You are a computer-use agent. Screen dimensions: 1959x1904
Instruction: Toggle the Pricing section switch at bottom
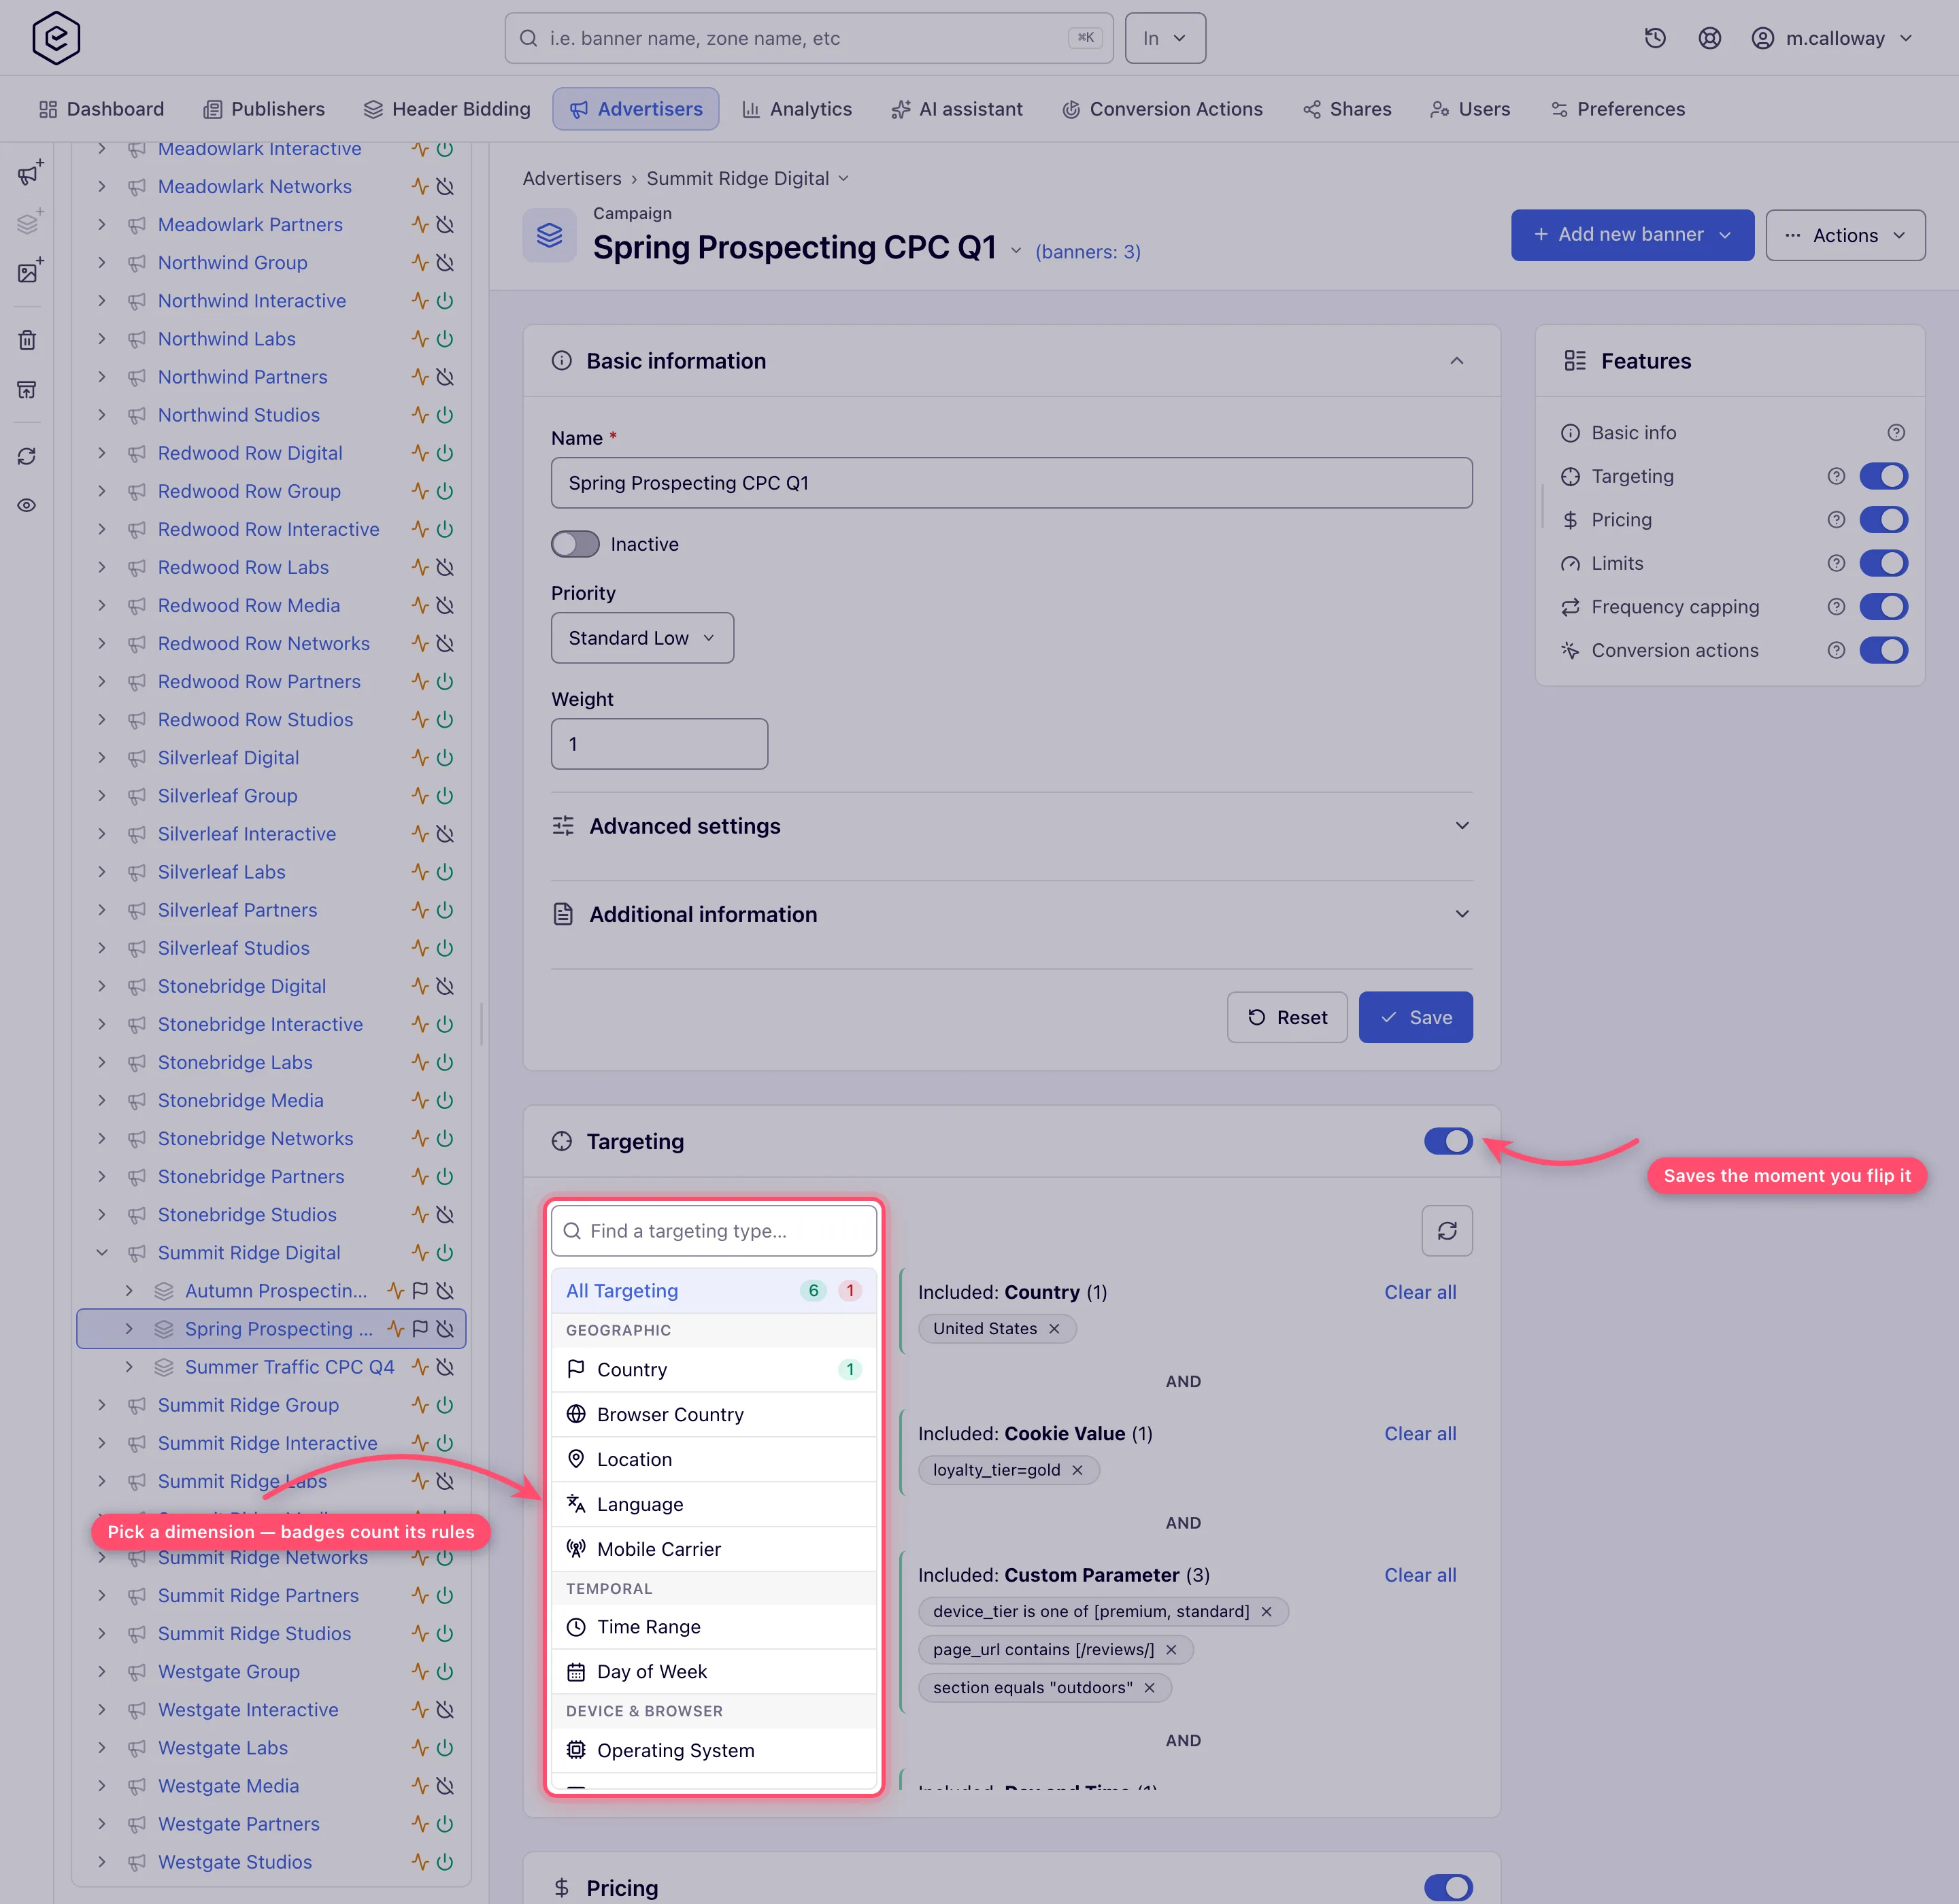coord(1447,1888)
